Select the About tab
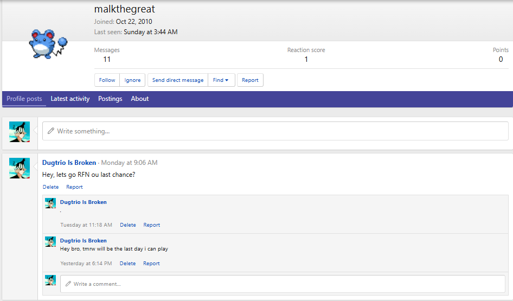Screen dimensions: 513x301 point(140,99)
